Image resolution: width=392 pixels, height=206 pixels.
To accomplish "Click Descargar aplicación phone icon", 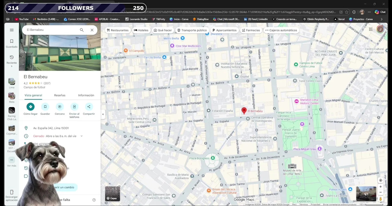I will tap(12, 192).
